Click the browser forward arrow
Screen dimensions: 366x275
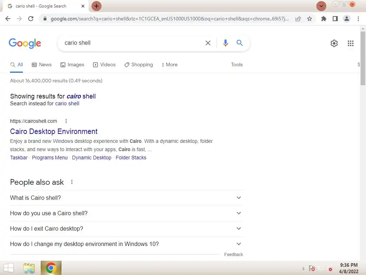coord(19,19)
